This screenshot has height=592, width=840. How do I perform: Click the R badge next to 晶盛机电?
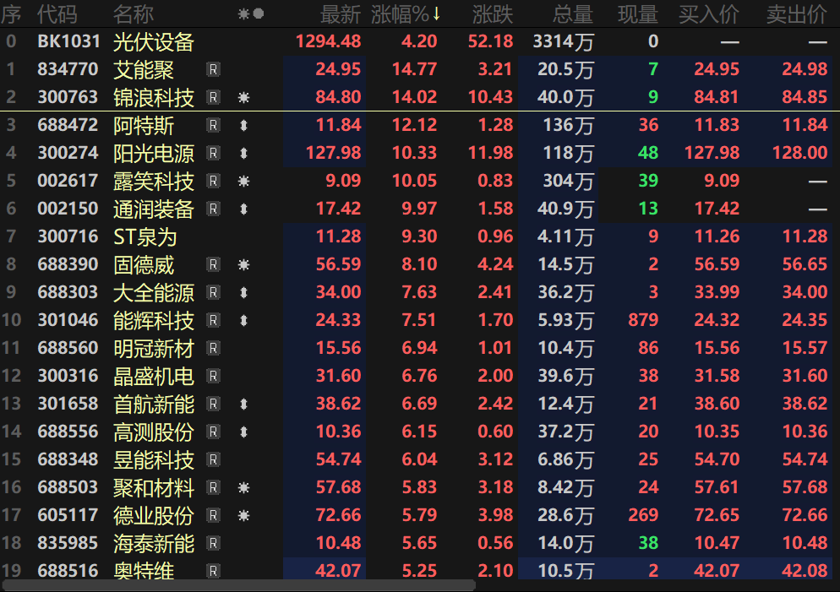click(x=213, y=377)
